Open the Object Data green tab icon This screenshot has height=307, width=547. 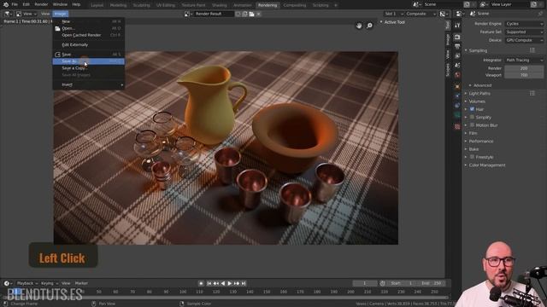coord(457,114)
